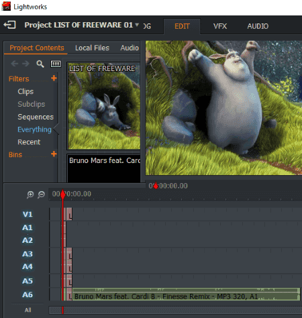
Task: Toggle the list view icon
Action: click(x=56, y=64)
